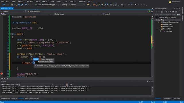This screenshot has height=103, width=184.
Task: Click next overload arrow in signature tooltip
Action: [42, 66]
